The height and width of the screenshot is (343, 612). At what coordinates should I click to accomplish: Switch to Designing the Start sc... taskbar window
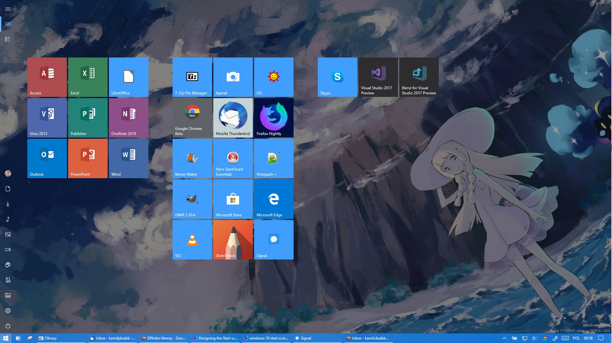pos(215,338)
